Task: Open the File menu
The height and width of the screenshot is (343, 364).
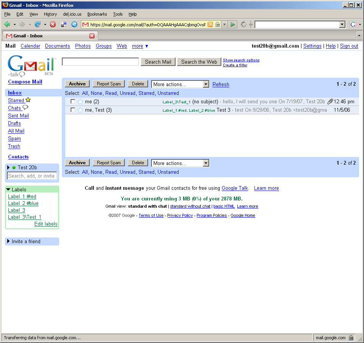Action: [x=7, y=14]
